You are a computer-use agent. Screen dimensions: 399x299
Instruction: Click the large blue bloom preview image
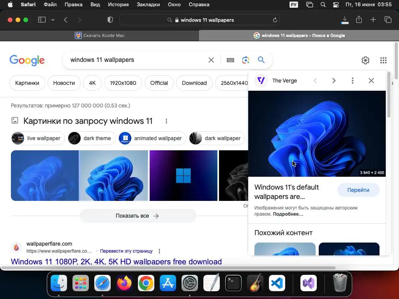[317, 134]
